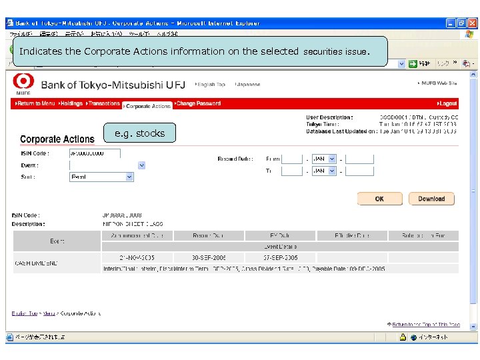Open the Event dropdown
Screen dimensions: 480x360
[x=141, y=165]
